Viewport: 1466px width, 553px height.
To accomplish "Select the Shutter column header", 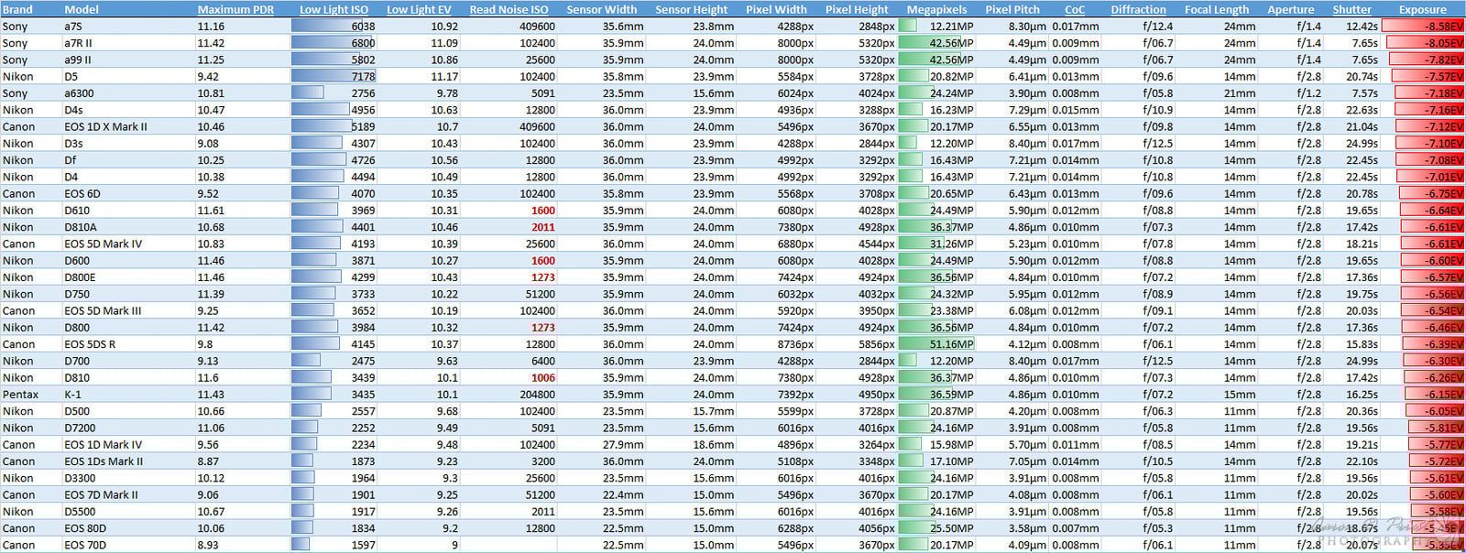I will coord(1351,9).
